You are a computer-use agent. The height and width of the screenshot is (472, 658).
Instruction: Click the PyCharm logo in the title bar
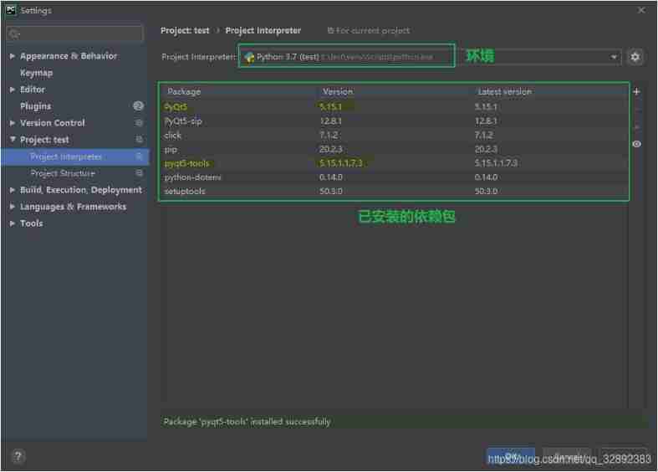[11, 10]
